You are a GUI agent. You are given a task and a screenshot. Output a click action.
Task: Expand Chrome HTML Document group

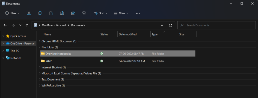[40, 41]
